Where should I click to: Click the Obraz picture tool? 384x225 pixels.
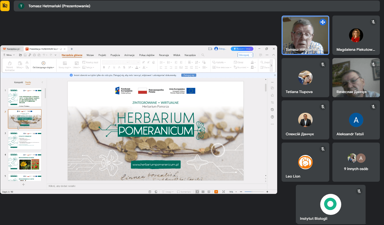pyautogui.click(x=239, y=62)
